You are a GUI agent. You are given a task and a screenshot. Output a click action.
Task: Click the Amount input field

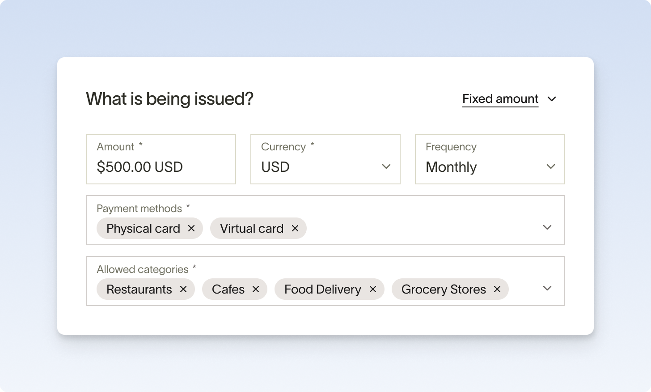161,167
